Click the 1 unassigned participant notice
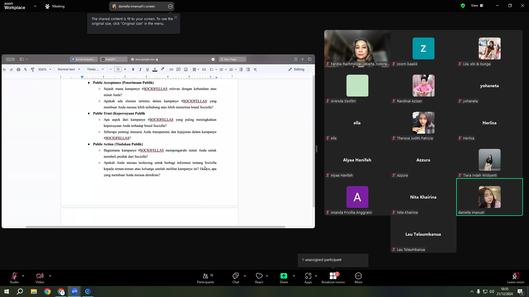Image resolution: width=529 pixels, height=297 pixels. pos(333,260)
